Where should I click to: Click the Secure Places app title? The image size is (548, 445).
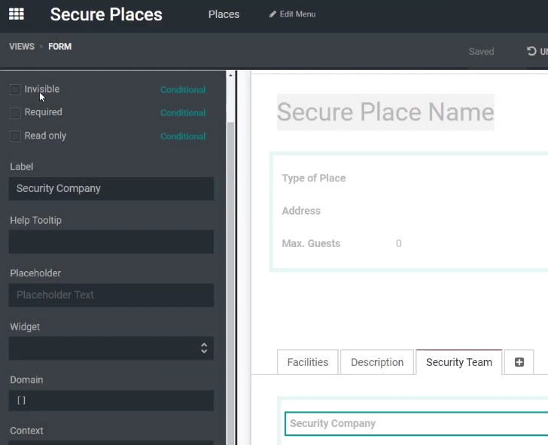(106, 14)
